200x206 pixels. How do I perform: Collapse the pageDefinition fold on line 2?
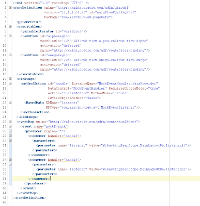(x=10, y=7)
